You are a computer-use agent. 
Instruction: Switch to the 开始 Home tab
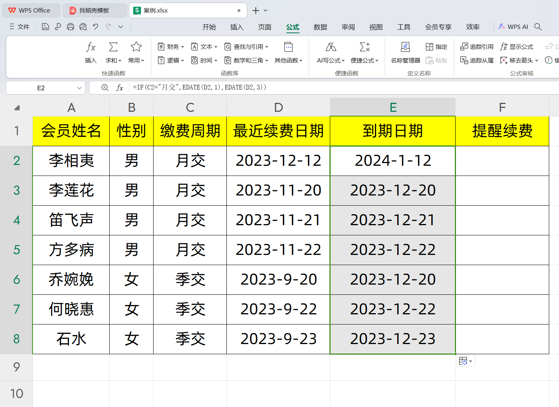click(x=209, y=27)
